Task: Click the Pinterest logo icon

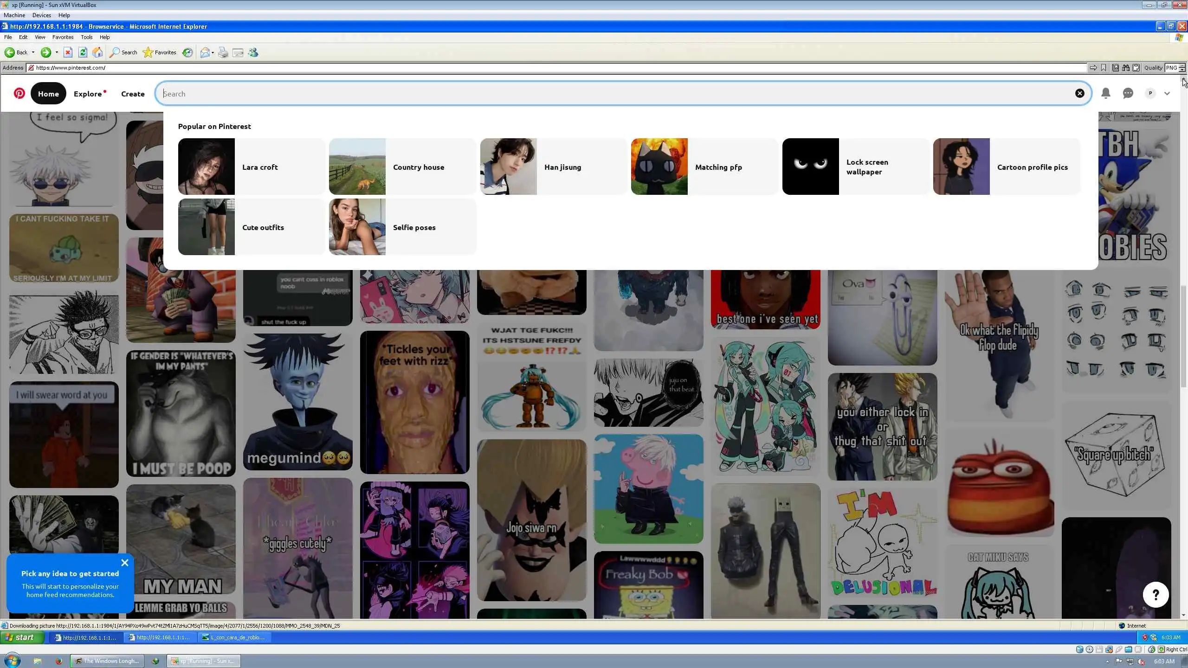Action: [19, 93]
